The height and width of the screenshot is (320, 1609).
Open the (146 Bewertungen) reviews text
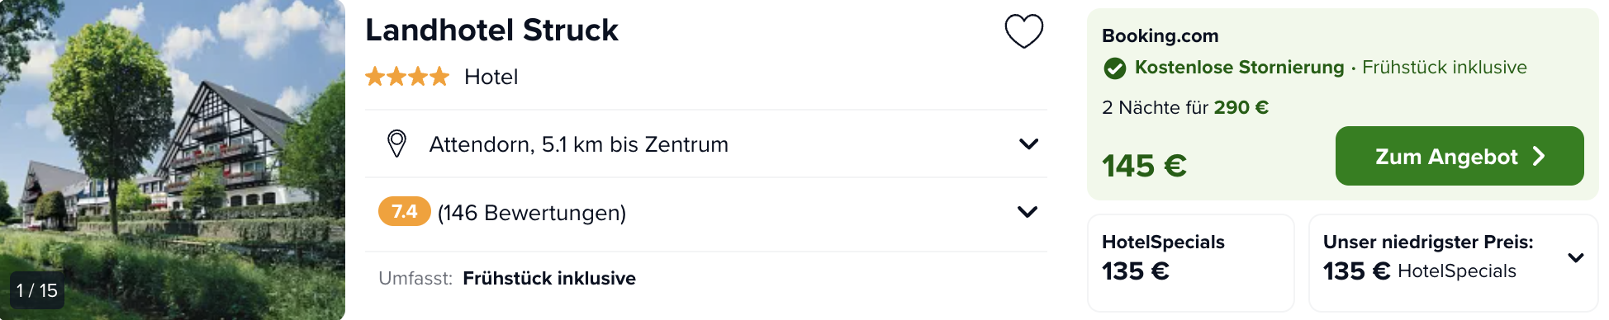click(x=531, y=213)
